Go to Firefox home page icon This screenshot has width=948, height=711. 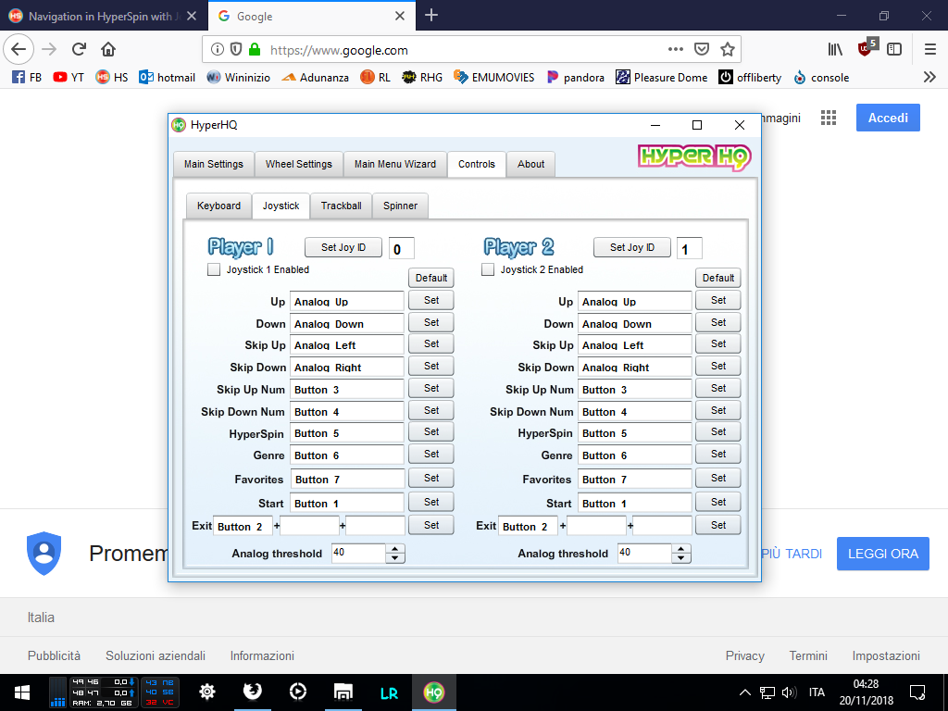(108, 49)
